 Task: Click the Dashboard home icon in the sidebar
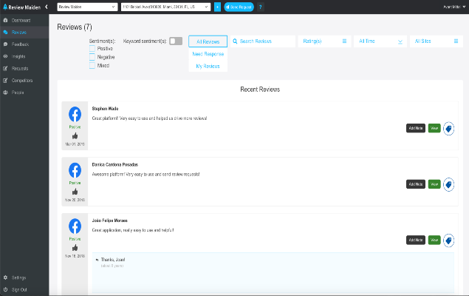[x=5, y=21]
